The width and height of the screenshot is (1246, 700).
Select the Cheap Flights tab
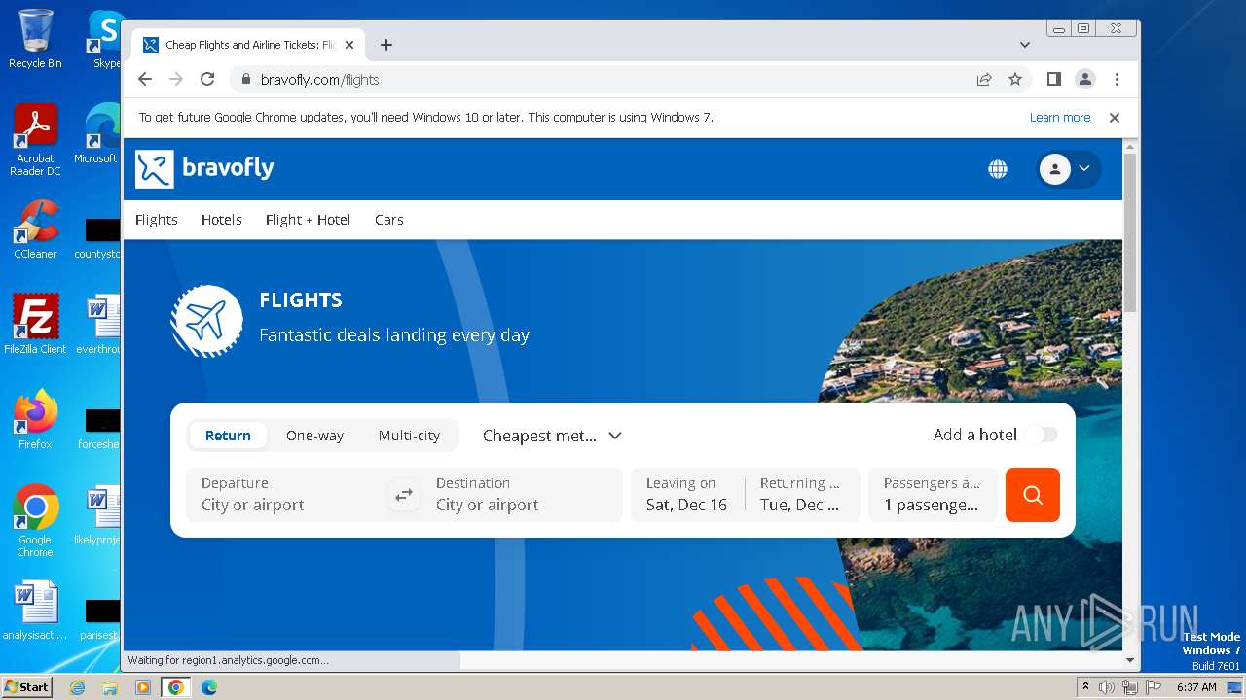(x=248, y=45)
